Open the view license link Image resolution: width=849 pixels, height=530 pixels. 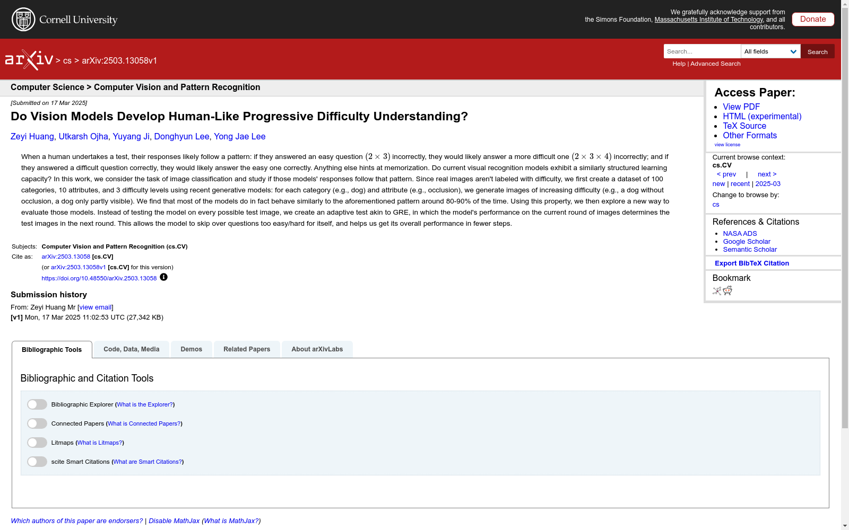pyautogui.click(x=727, y=145)
